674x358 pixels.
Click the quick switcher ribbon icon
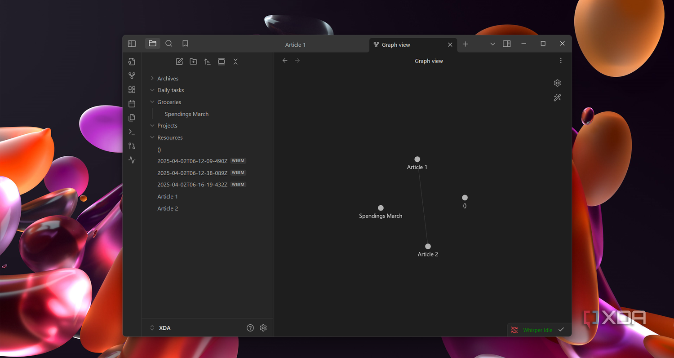point(132,62)
